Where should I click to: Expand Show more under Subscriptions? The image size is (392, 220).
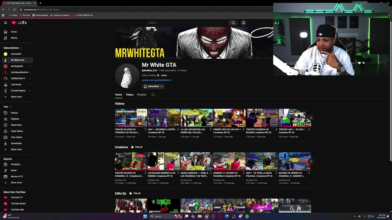(x=17, y=97)
